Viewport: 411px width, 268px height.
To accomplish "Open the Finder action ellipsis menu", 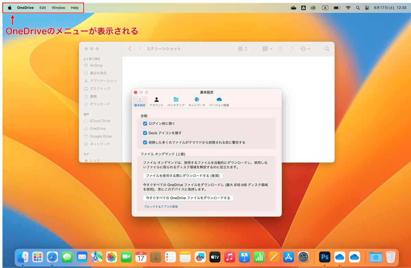I will [305, 49].
